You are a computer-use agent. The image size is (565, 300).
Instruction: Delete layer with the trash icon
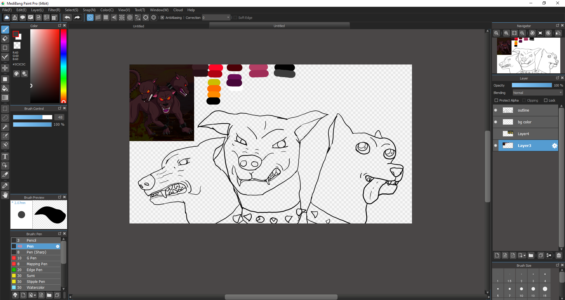point(559,256)
